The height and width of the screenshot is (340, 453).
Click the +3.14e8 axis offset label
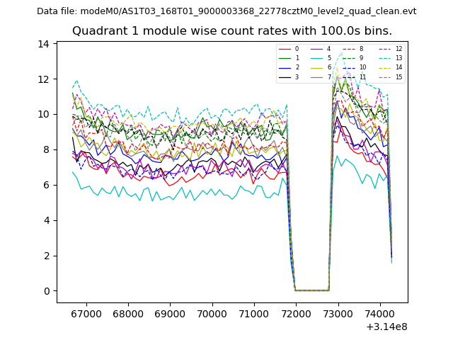[x=386, y=327]
